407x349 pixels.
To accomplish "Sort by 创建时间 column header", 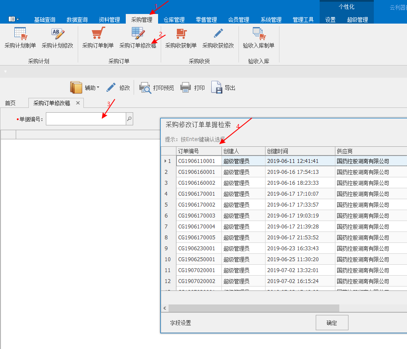I will click(x=300, y=151).
